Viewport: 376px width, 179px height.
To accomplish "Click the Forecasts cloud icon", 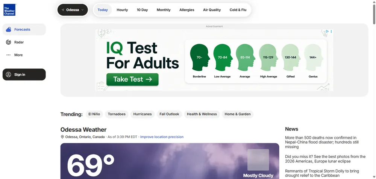I will [x=8, y=29].
